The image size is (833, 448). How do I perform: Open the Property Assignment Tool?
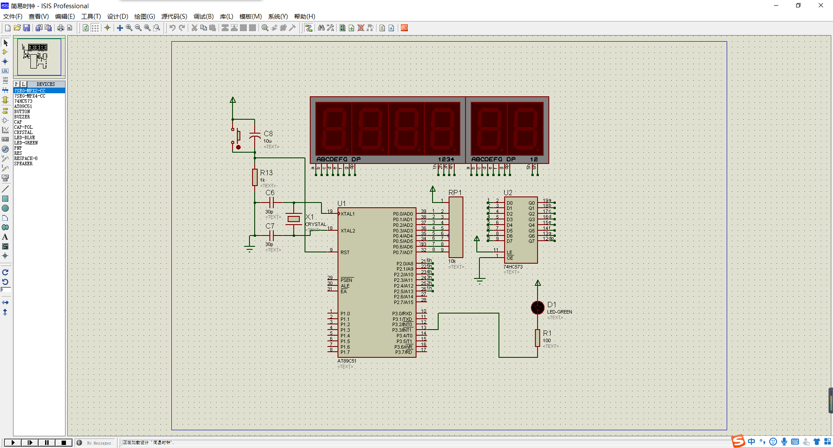click(x=330, y=28)
